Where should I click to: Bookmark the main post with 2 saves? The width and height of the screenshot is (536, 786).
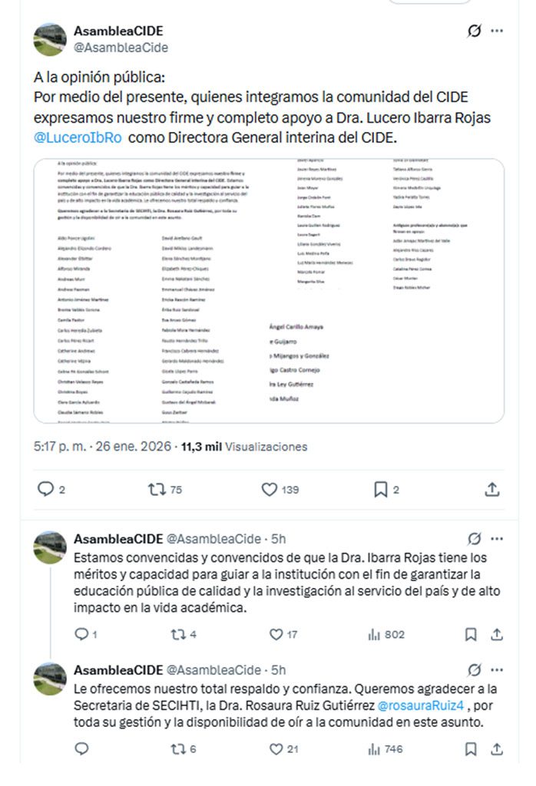[380, 489]
